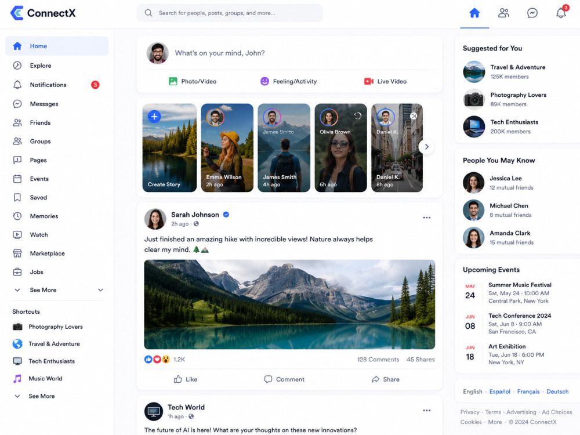Click the Messages bubble icon in sidebar
The width and height of the screenshot is (580, 435).
(17, 104)
